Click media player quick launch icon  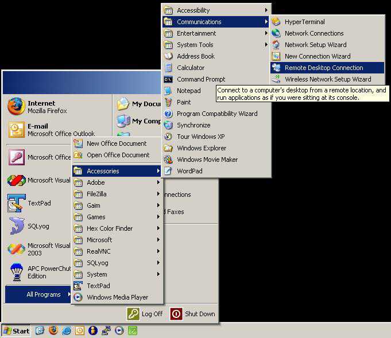119,331
